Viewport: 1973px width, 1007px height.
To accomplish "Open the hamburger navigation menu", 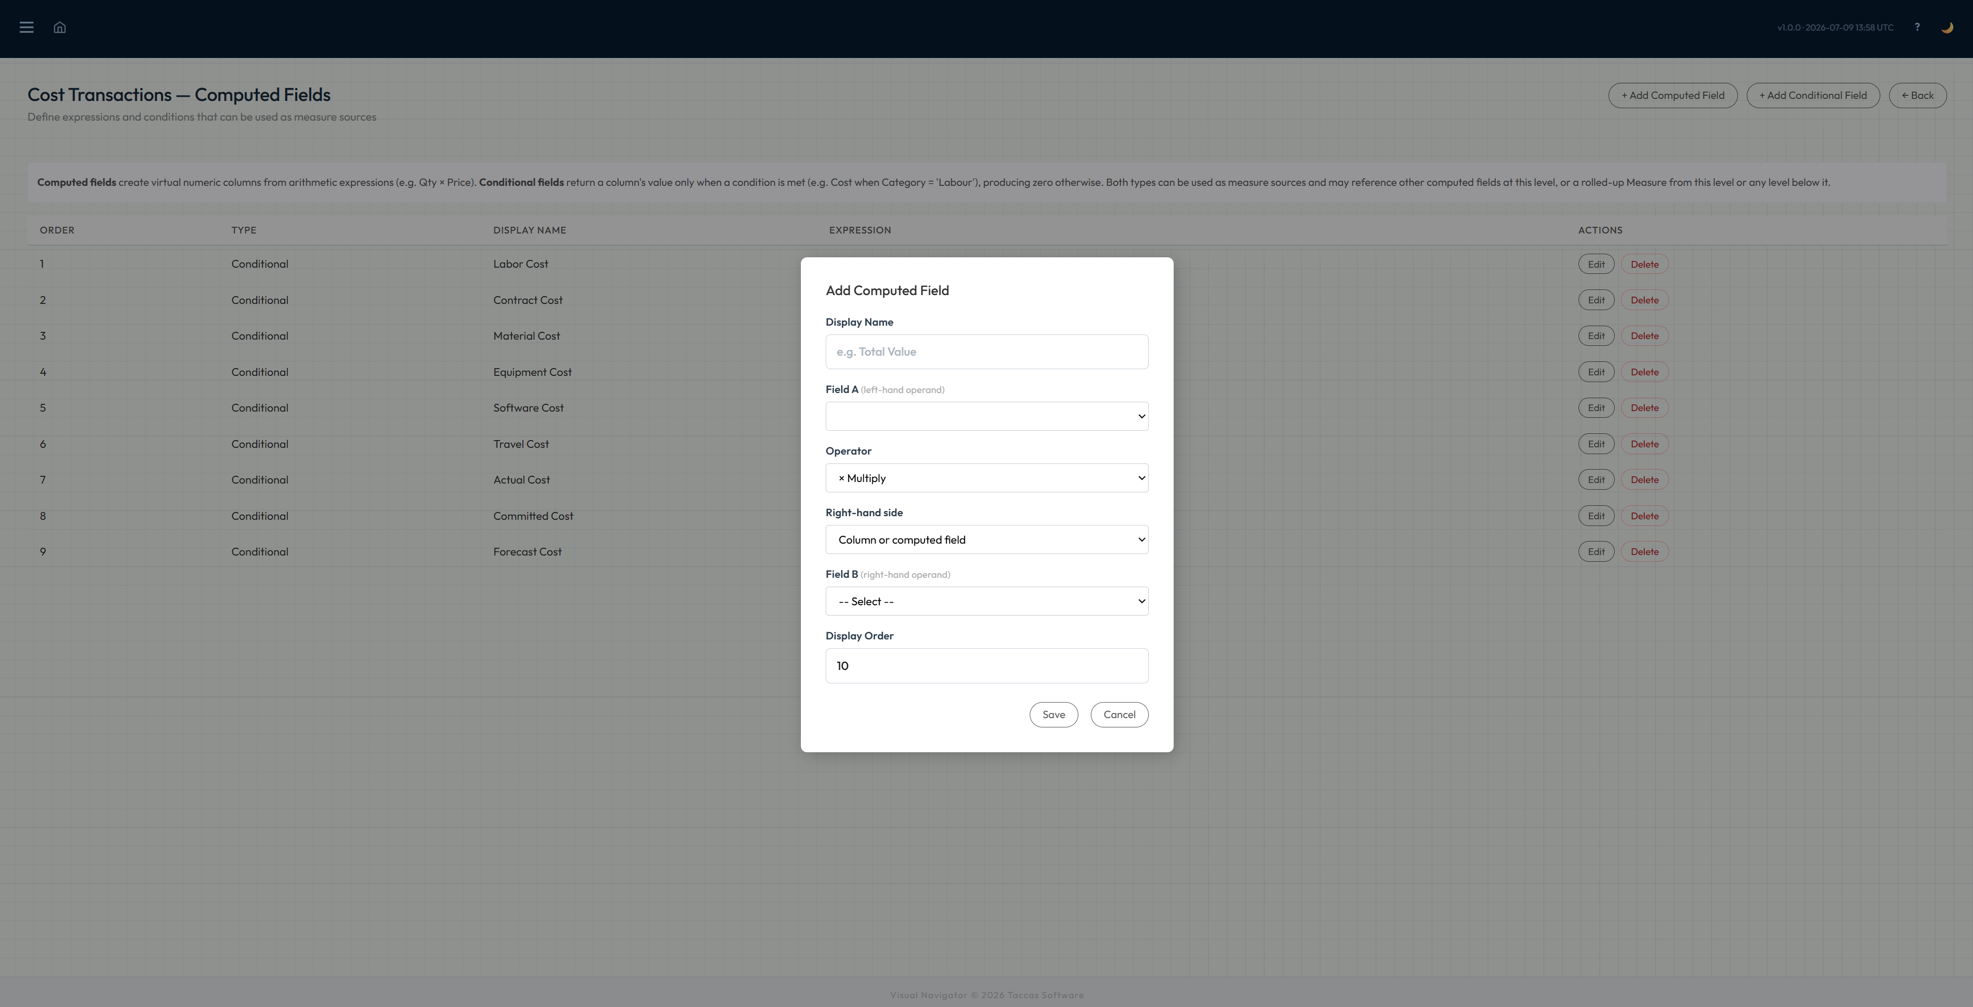I will tap(27, 27).
